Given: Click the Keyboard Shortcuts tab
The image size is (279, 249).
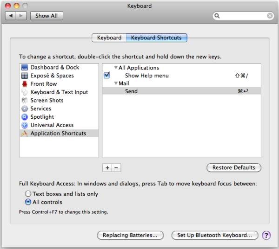Looking at the screenshot, I should point(156,38).
